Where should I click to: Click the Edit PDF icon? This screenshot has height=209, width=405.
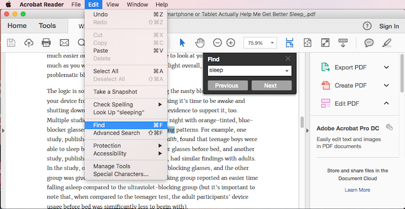click(325, 103)
